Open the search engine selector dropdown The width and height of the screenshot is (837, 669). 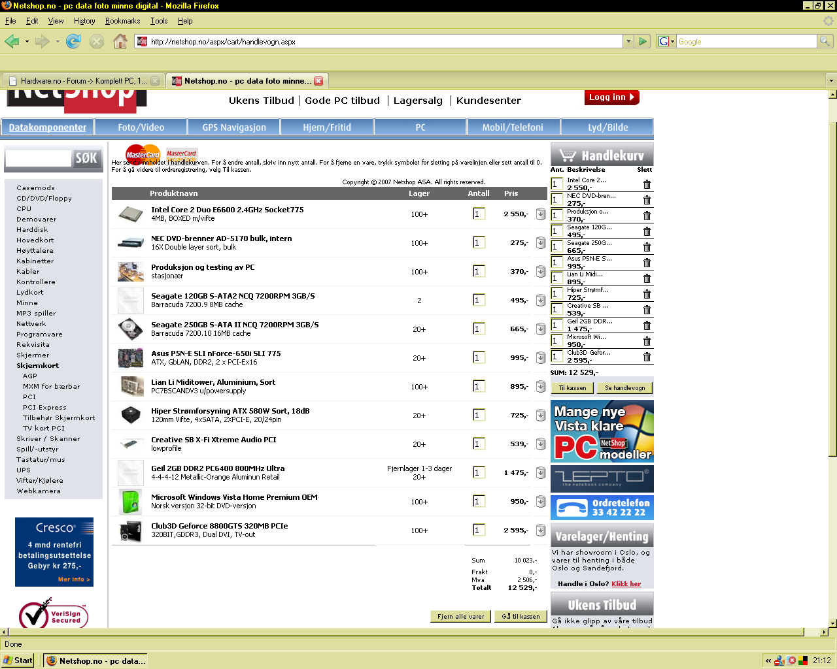[666, 41]
